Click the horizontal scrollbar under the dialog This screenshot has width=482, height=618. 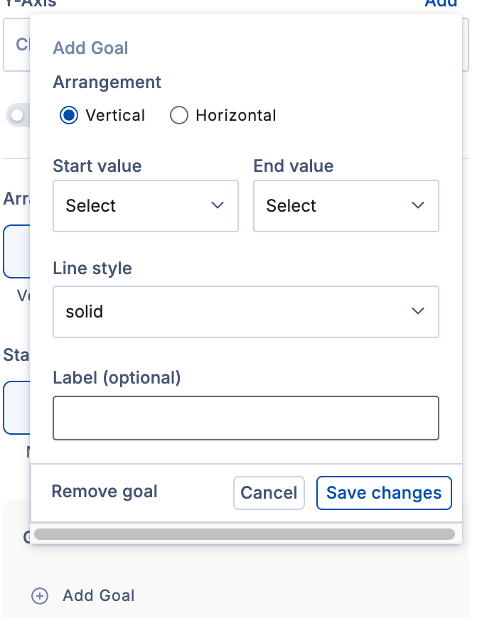tap(245, 534)
